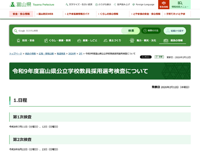
Task: Share the page with the X ポスト button
Action: coord(146,57)
